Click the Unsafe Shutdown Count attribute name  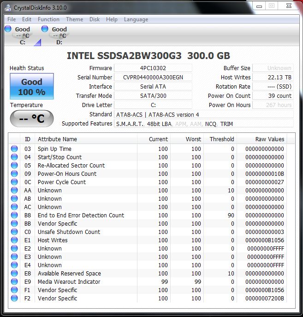pyautogui.click(x=69, y=232)
